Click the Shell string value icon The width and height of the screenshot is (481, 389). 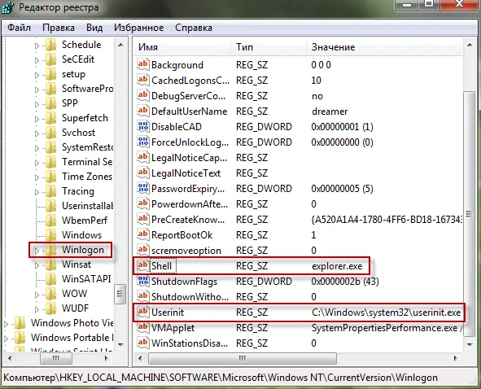[142, 265]
